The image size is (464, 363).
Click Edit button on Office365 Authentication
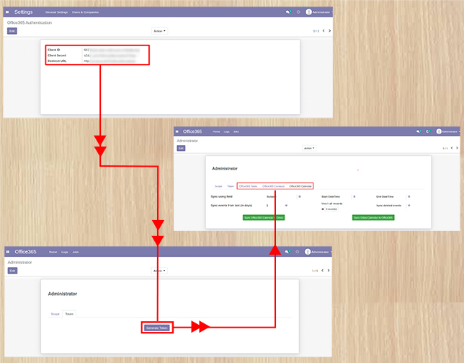[12, 31]
